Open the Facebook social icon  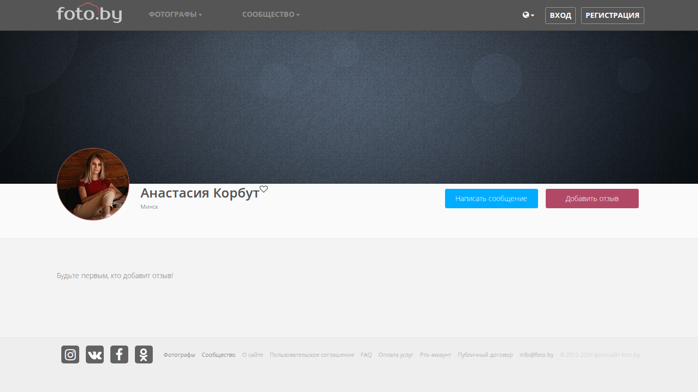(x=119, y=355)
